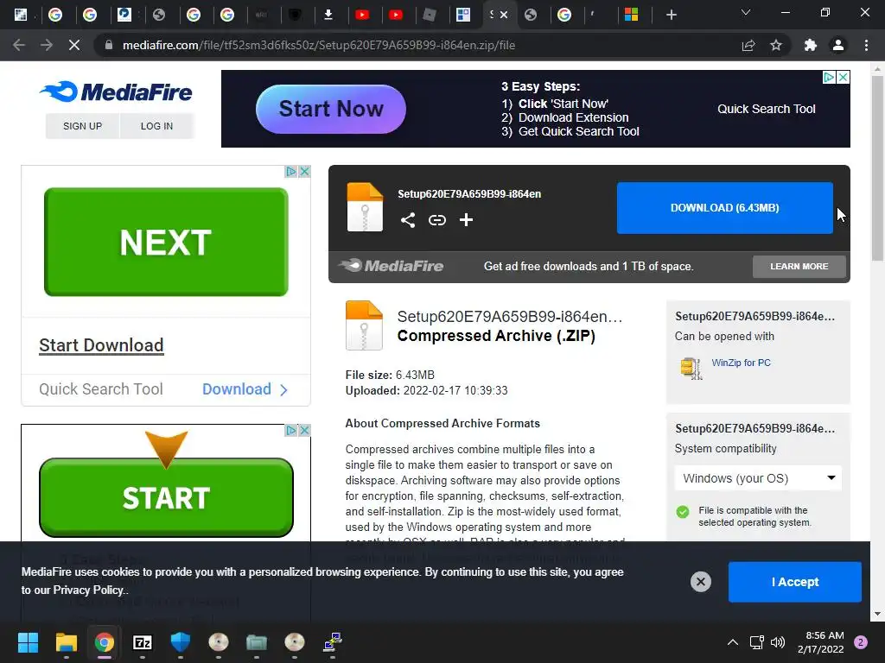Switch to the downloads arrow tab

(328, 15)
